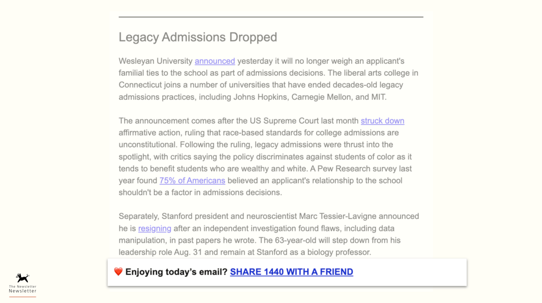Click the 'Enjoying today's email?' text
Image resolution: width=542 pixels, height=303 pixels.
coord(176,272)
